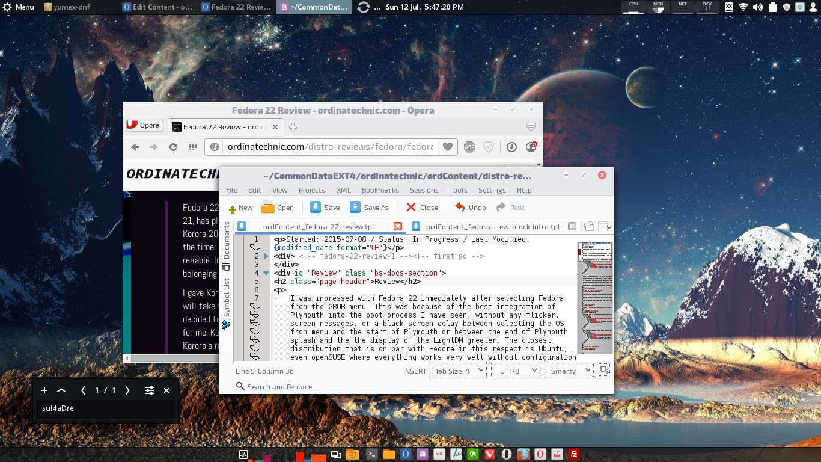Click the code minimap in Kate
The image size is (821, 462).
[595, 298]
